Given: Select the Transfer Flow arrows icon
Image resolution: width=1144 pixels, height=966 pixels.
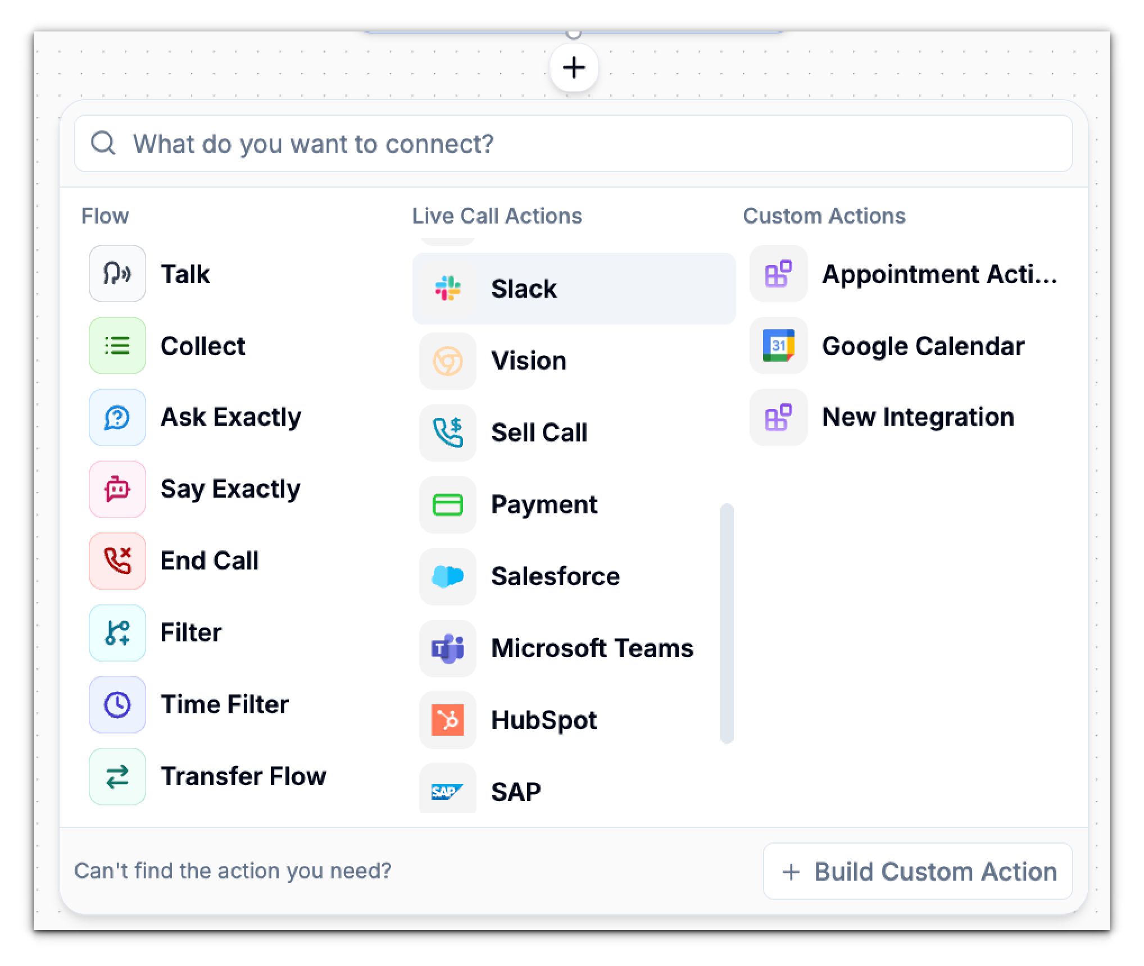Looking at the screenshot, I should click(x=117, y=776).
